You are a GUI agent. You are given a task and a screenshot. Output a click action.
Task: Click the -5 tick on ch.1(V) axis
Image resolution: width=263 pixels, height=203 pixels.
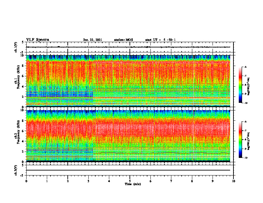point(22,52)
